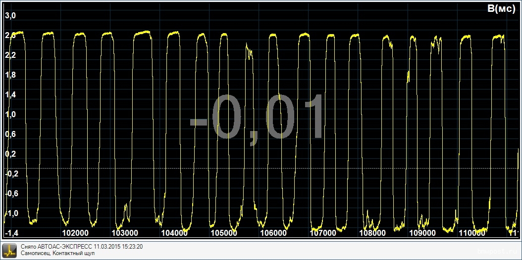522x260 pixels.
Task: Click the 3,0 voltage axis label
Action: pyautogui.click(x=10, y=16)
